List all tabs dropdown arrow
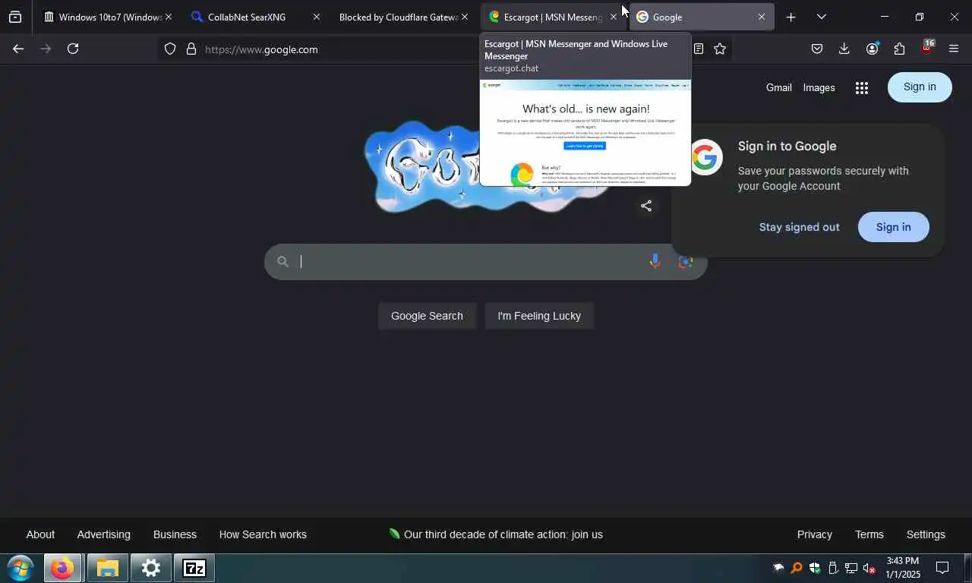This screenshot has height=583, width=972. click(x=821, y=17)
